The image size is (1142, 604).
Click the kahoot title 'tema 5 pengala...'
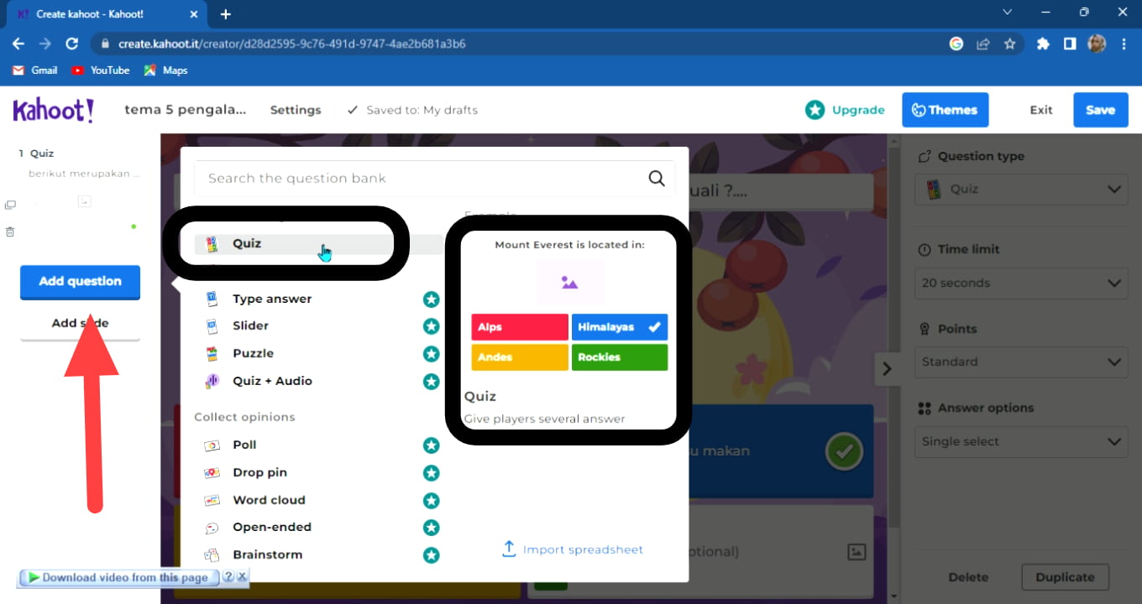pos(186,110)
